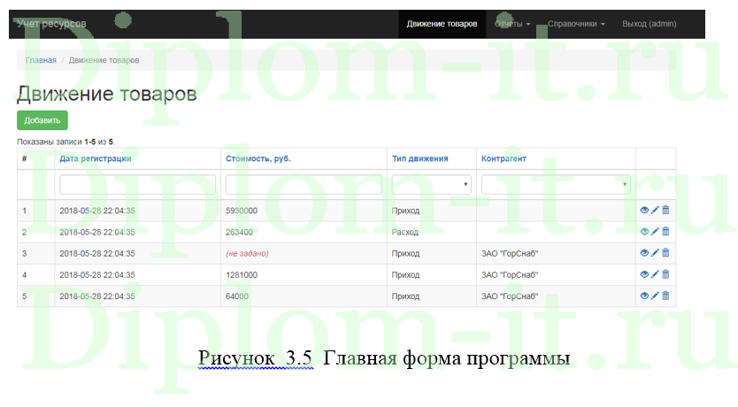Click Расход in row 2

405,232
